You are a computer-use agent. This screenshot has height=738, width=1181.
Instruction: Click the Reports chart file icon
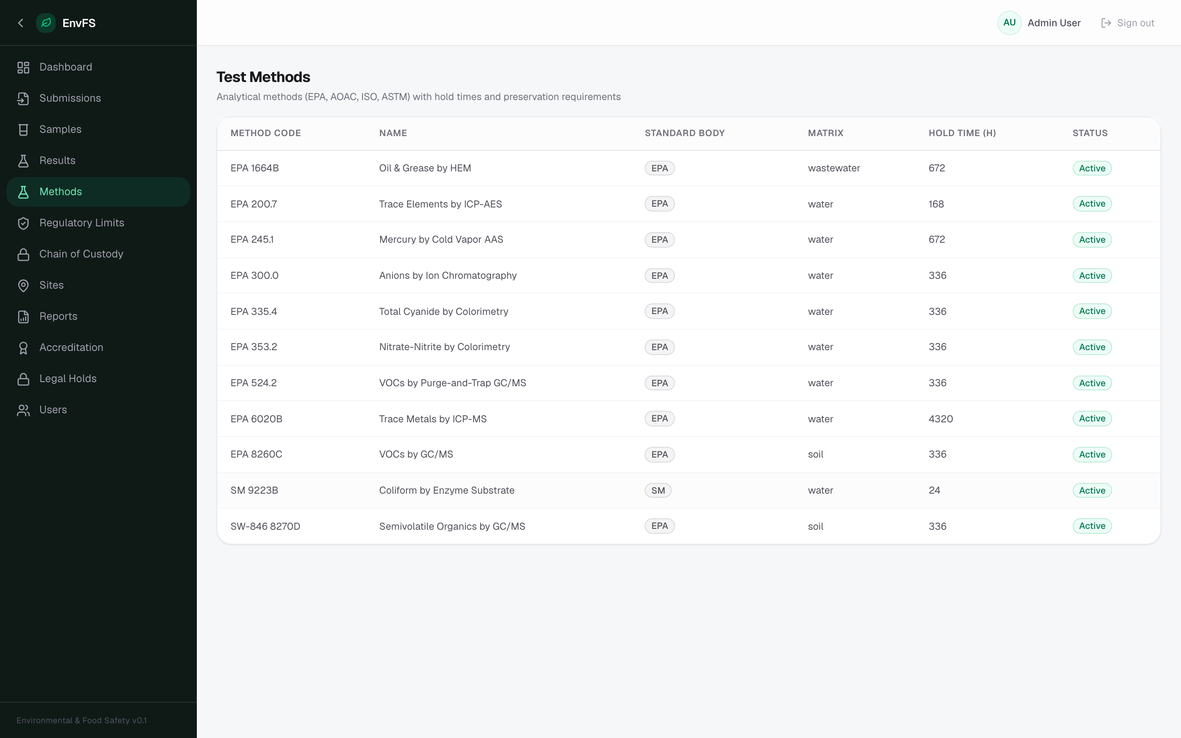point(23,317)
